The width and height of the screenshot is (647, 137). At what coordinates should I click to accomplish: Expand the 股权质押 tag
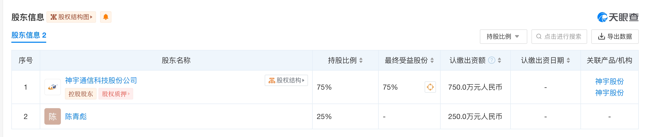116,94
